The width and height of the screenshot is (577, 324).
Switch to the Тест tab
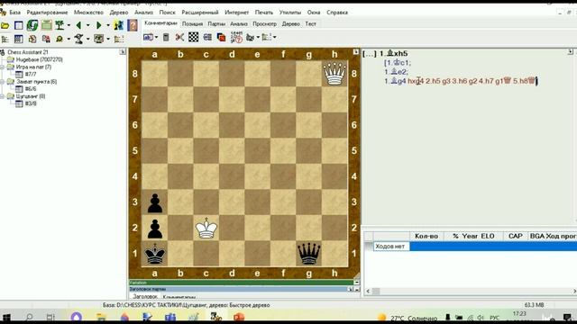(310, 24)
